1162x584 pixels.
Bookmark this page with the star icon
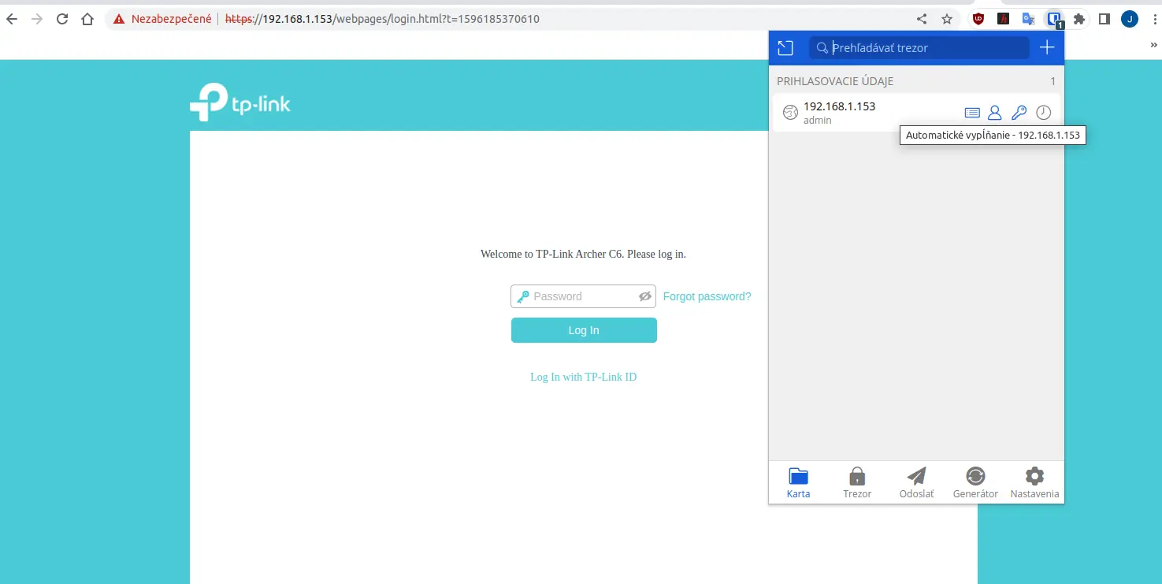[947, 19]
